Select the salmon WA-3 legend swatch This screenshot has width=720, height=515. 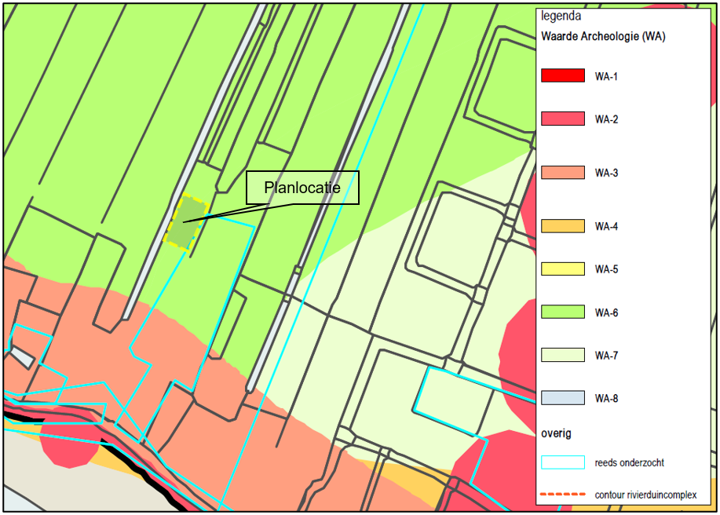tap(562, 172)
